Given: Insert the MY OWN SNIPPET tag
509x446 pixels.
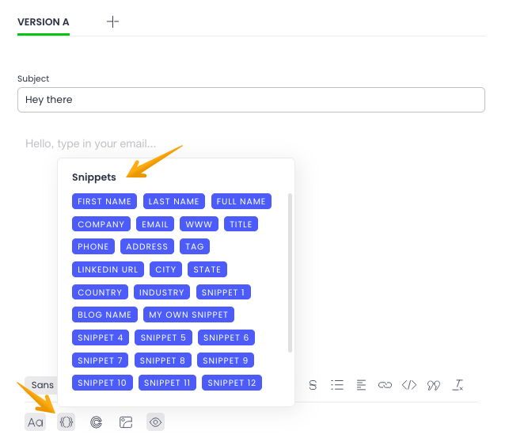Looking at the screenshot, I should click(x=188, y=314).
